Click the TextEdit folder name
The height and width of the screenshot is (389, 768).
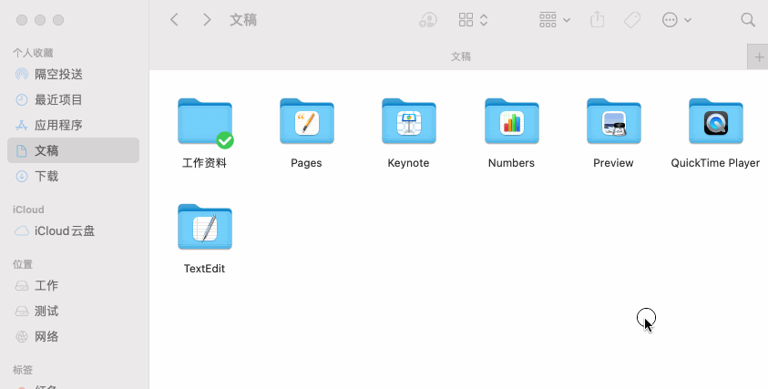204,269
